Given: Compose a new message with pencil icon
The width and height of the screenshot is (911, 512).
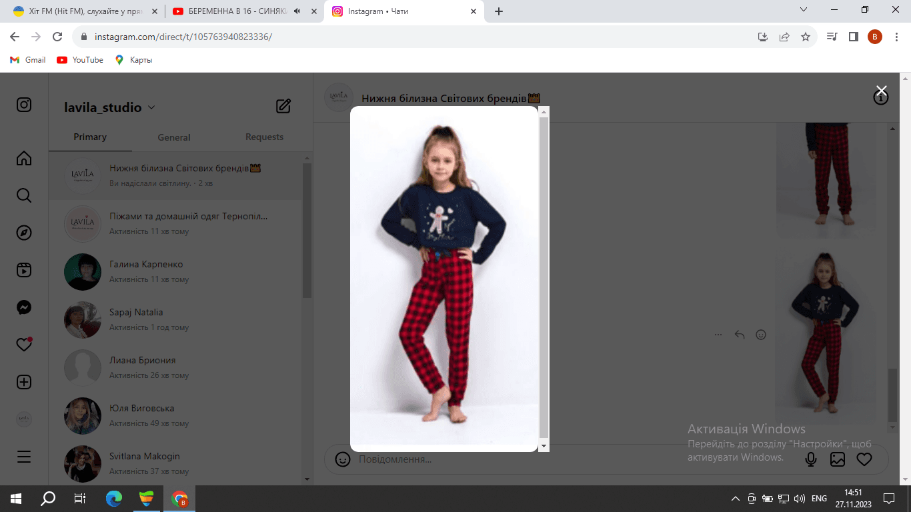Looking at the screenshot, I should pos(283,106).
